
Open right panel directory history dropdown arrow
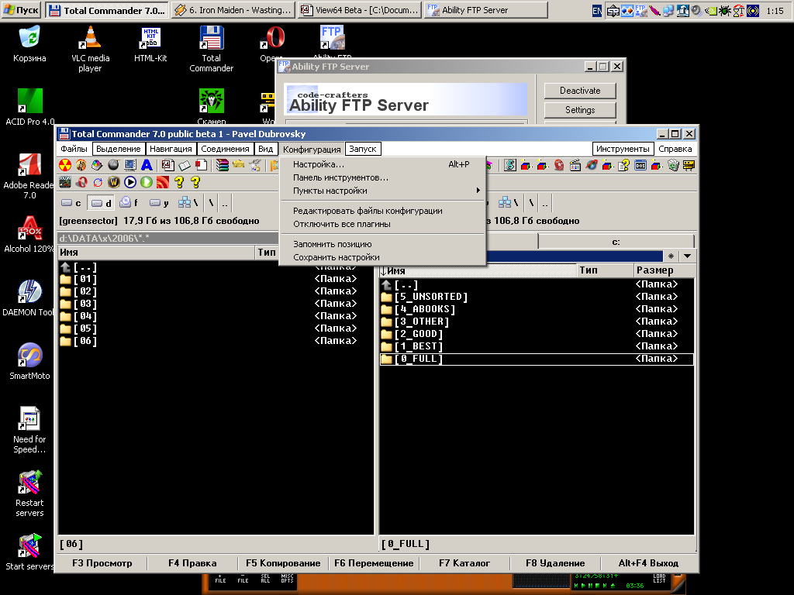(687, 256)
